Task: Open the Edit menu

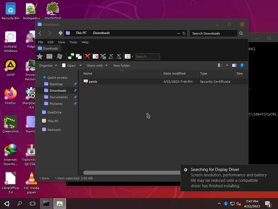Action: [x=50, y=42]
